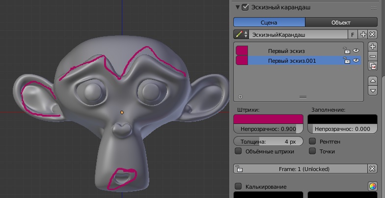This screenshot has height=198, width=385.
Task: Collapse the Эскизный карандаш panel triangle
Action: pyautogui.click(x=238, y=7)
